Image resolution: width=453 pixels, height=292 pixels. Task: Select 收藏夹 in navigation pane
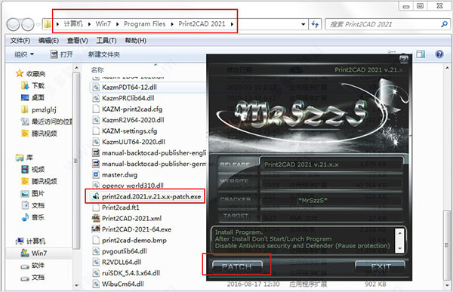(x=31, y=74)
